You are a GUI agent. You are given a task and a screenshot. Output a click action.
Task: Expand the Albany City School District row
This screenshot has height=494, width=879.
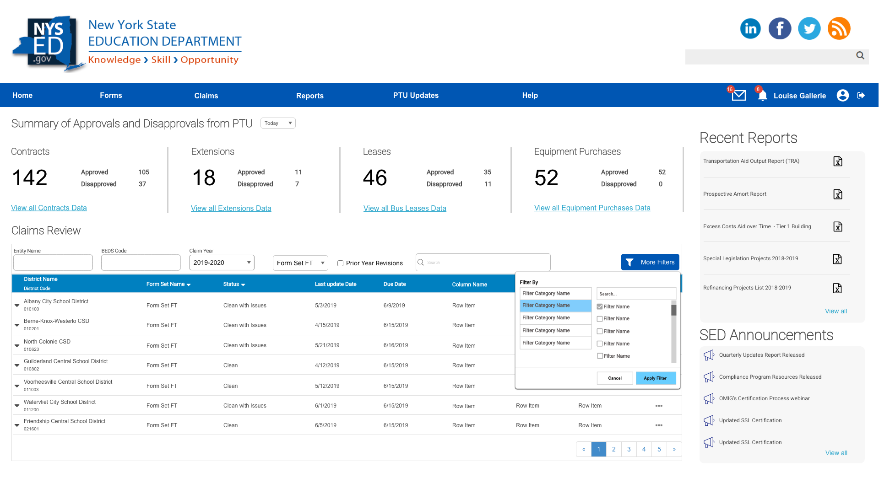click(17, 305)
